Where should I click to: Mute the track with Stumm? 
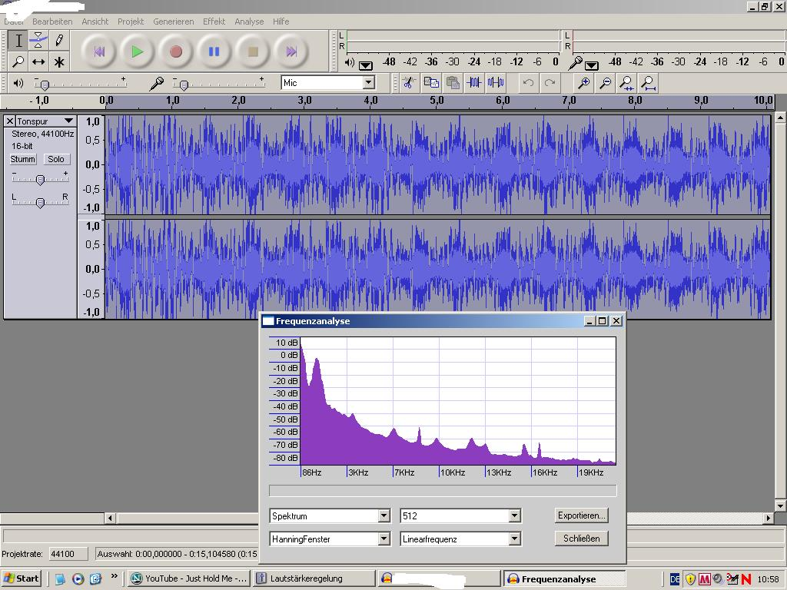tap(22, 159)
